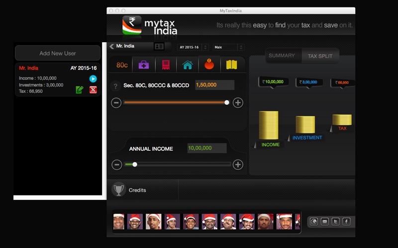Click the ₹66,950 tax value bubble
The width and height of the screenshot is (398, 248).
coord(342,83)
